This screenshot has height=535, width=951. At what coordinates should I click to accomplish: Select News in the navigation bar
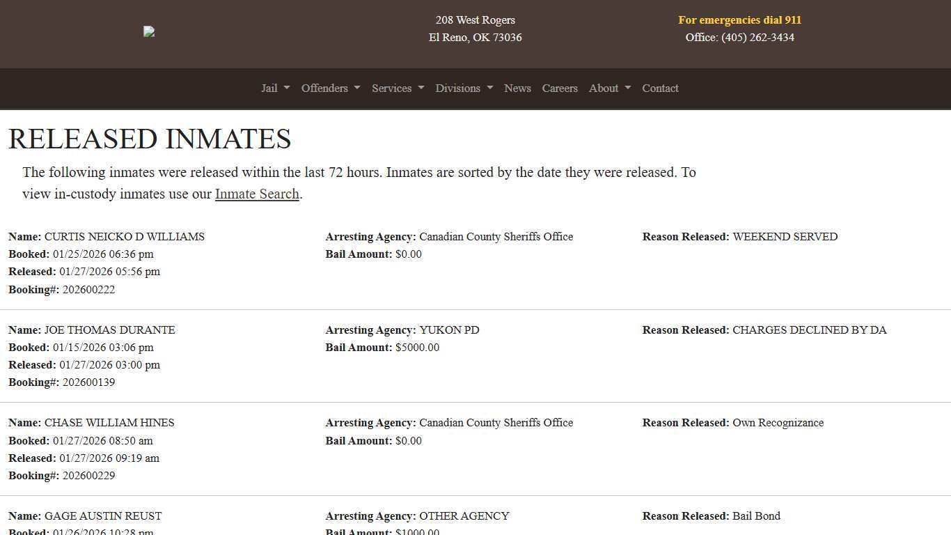click(x=517, y=88)
